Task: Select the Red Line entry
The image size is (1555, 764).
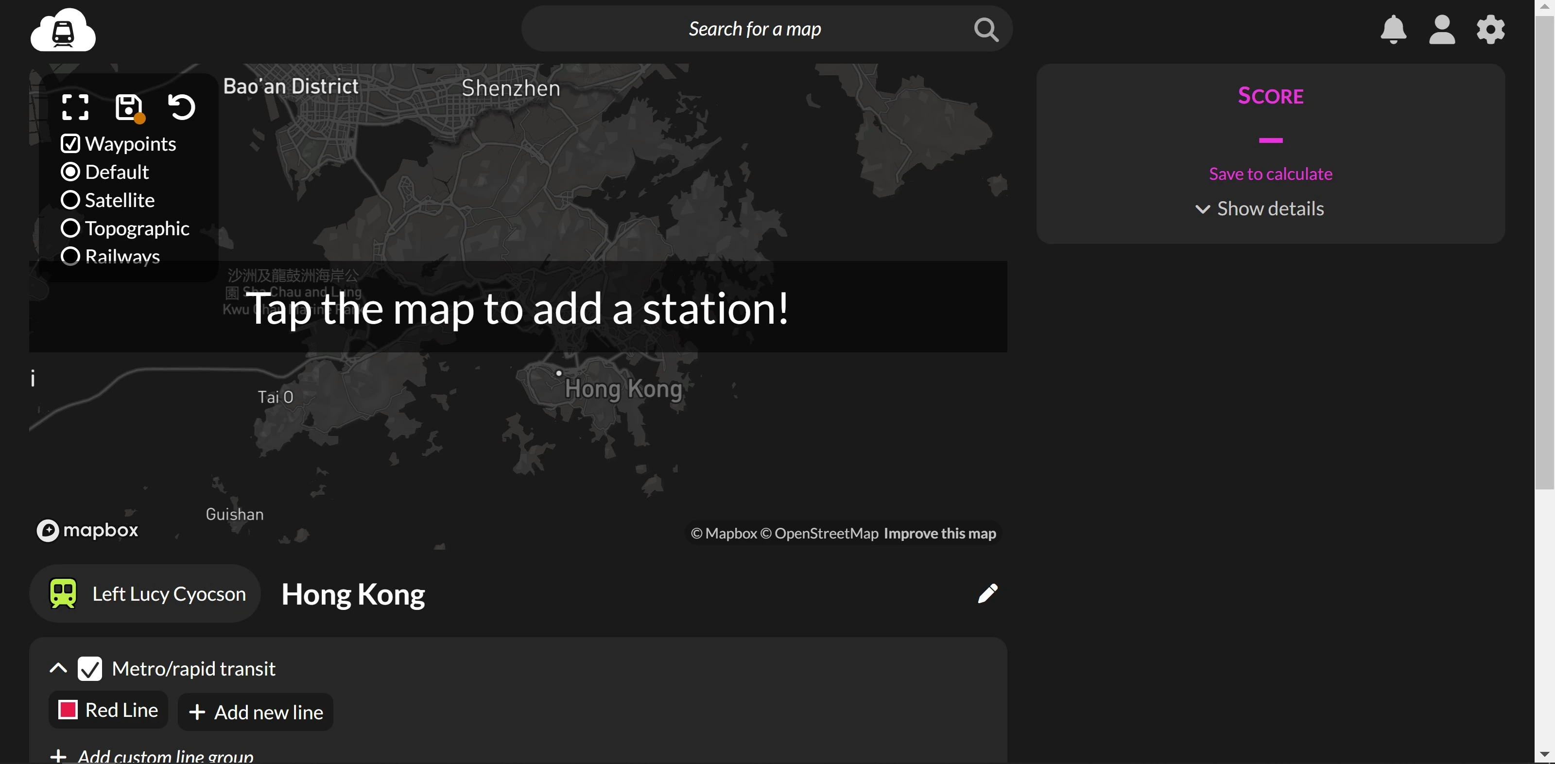Action: coord(121,710)
